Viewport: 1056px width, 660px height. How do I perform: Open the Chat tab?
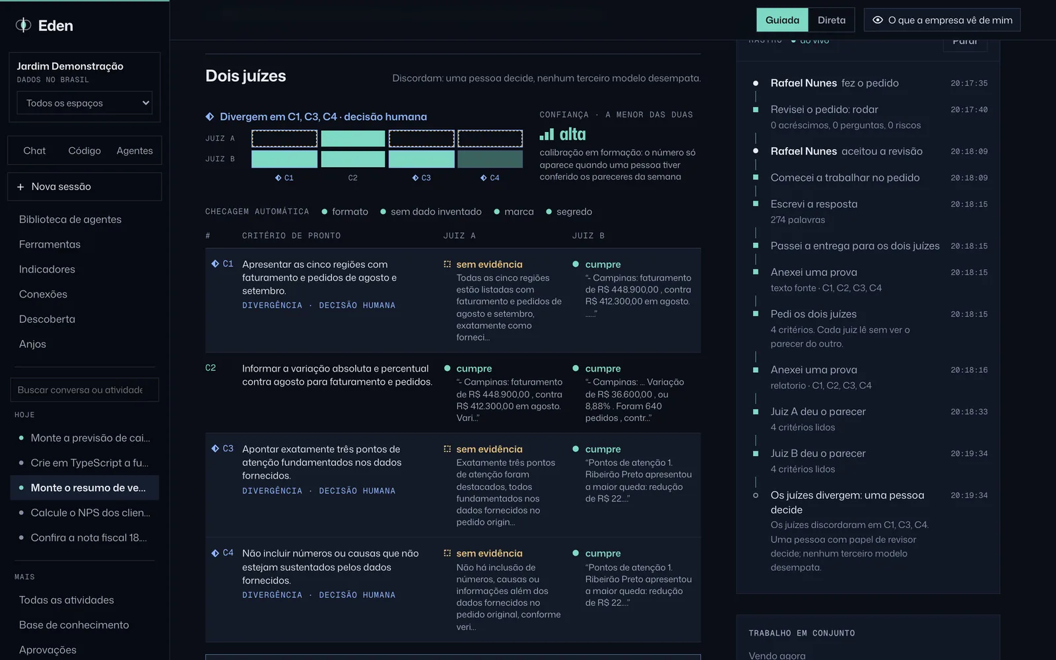[34, 150]
